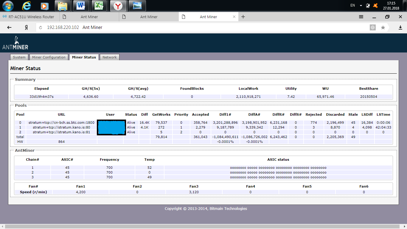Click BestShare value 20150504
Image resolution: width=407 pixels, height=229 pixels.
click(369, 97)
